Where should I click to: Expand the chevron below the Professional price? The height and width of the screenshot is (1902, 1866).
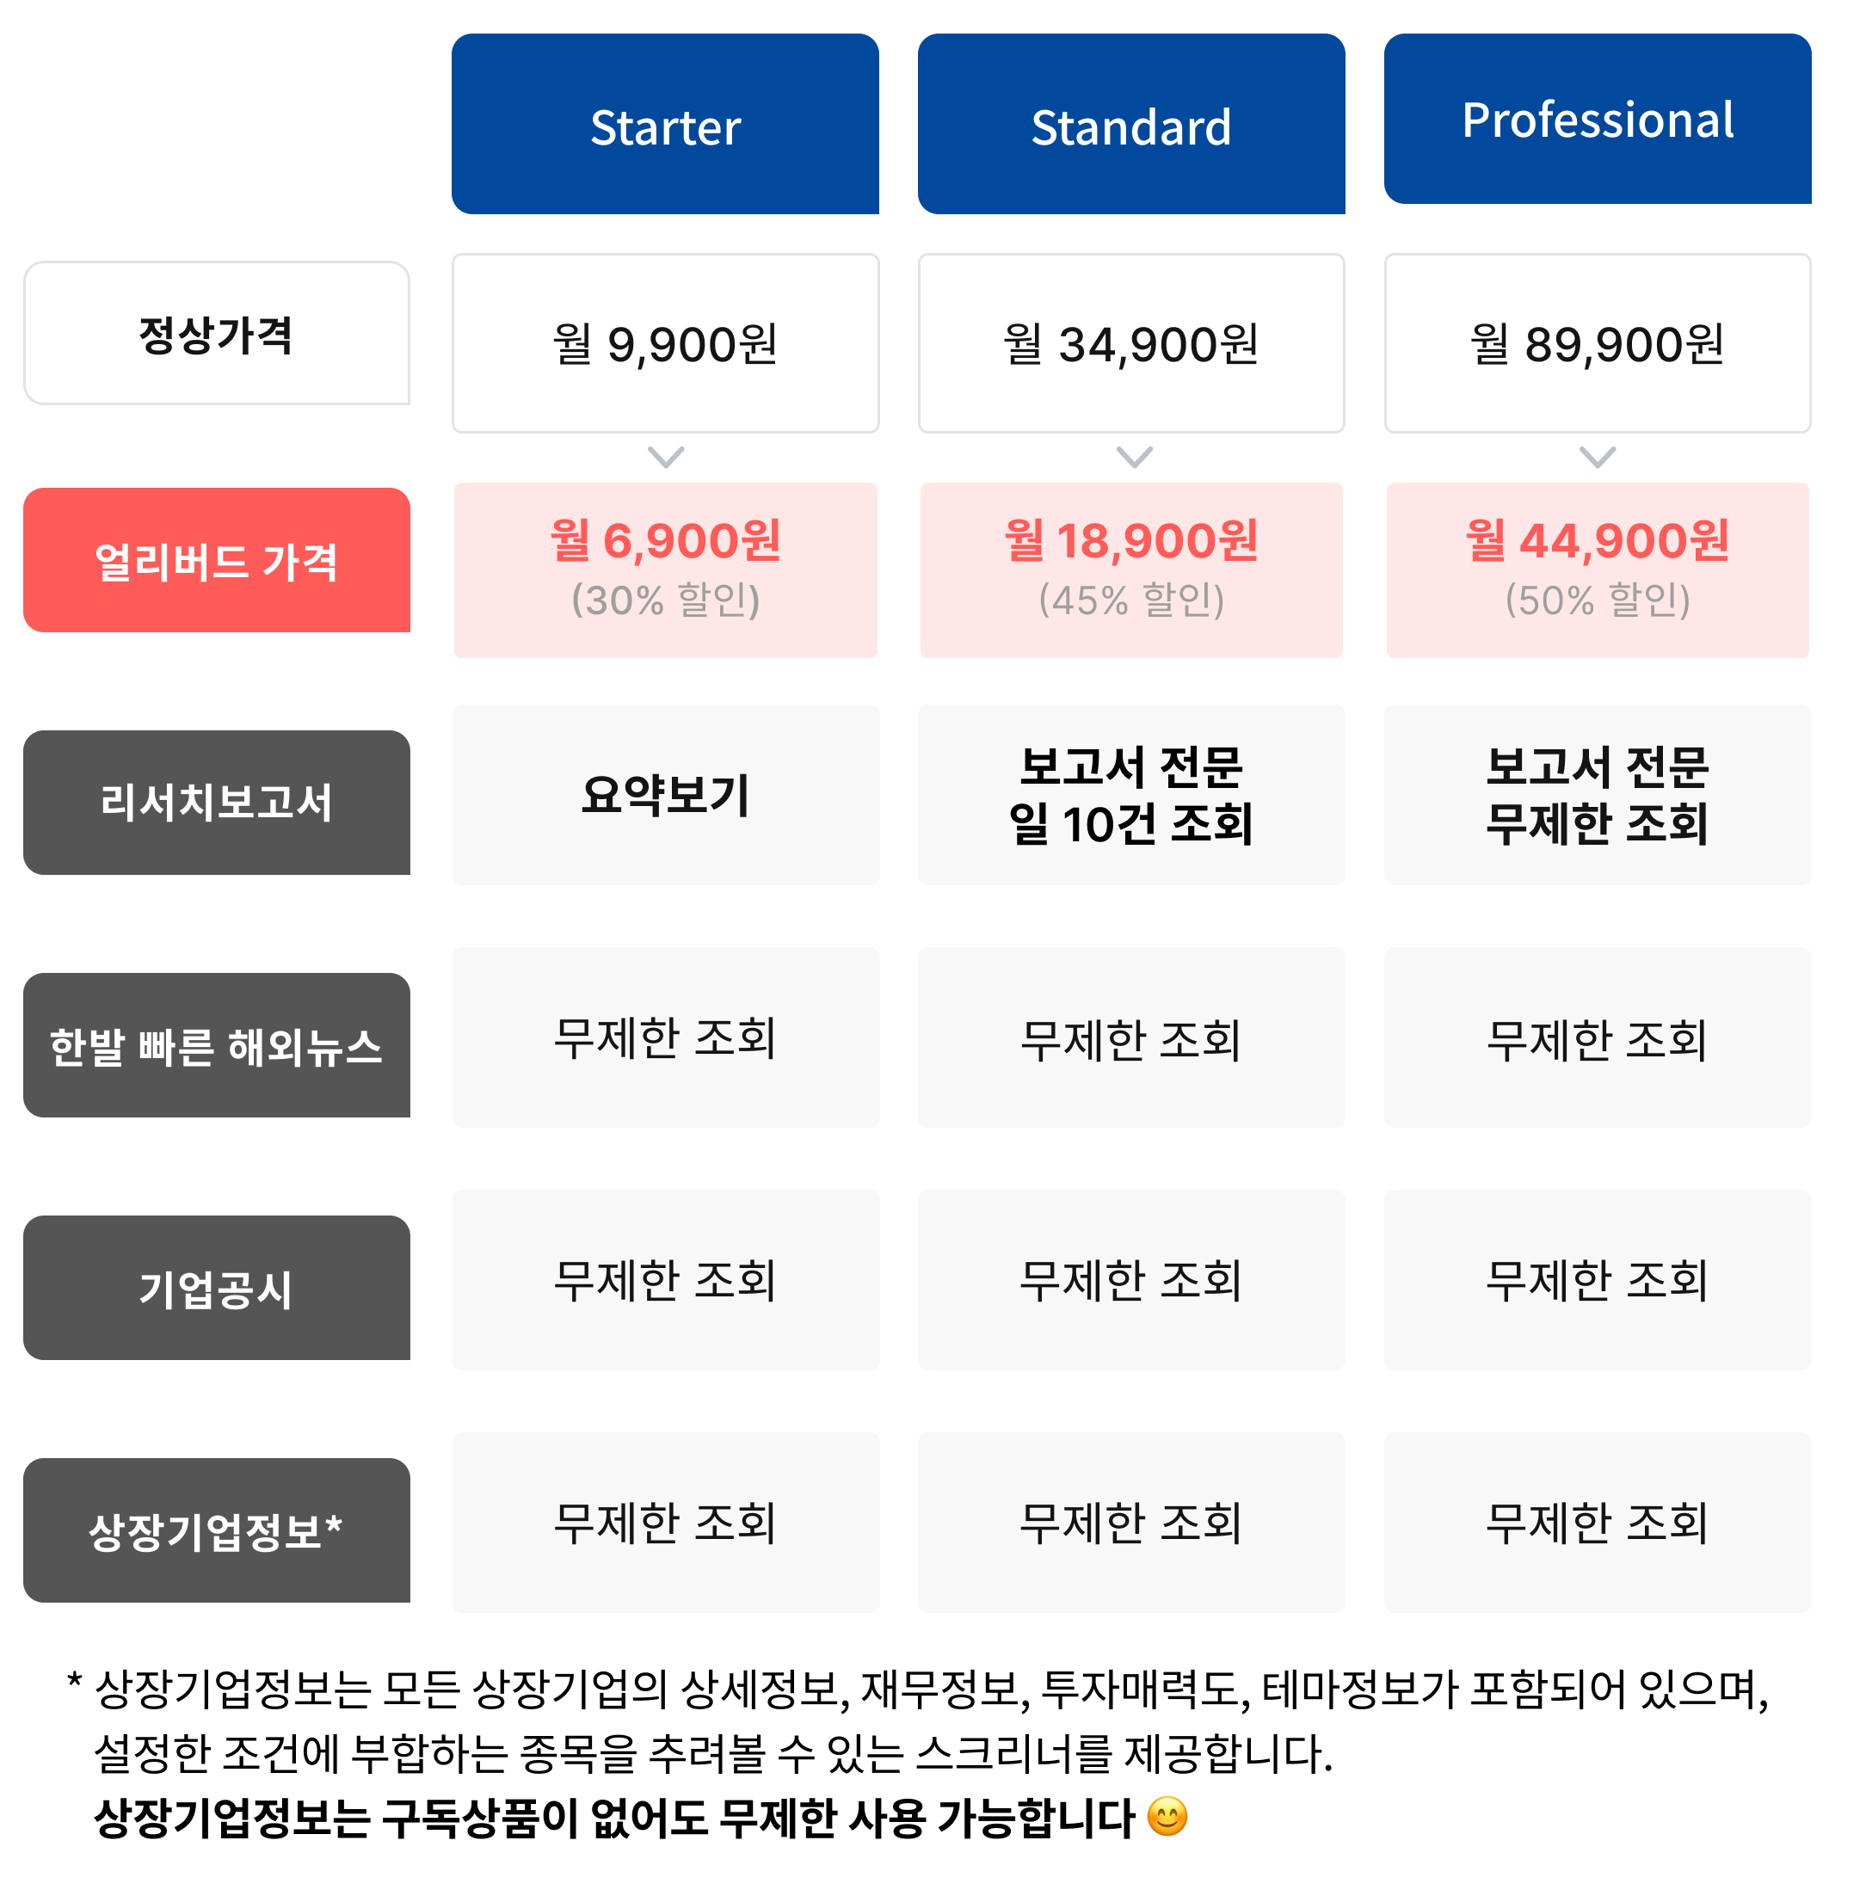tap(1598, 458)
